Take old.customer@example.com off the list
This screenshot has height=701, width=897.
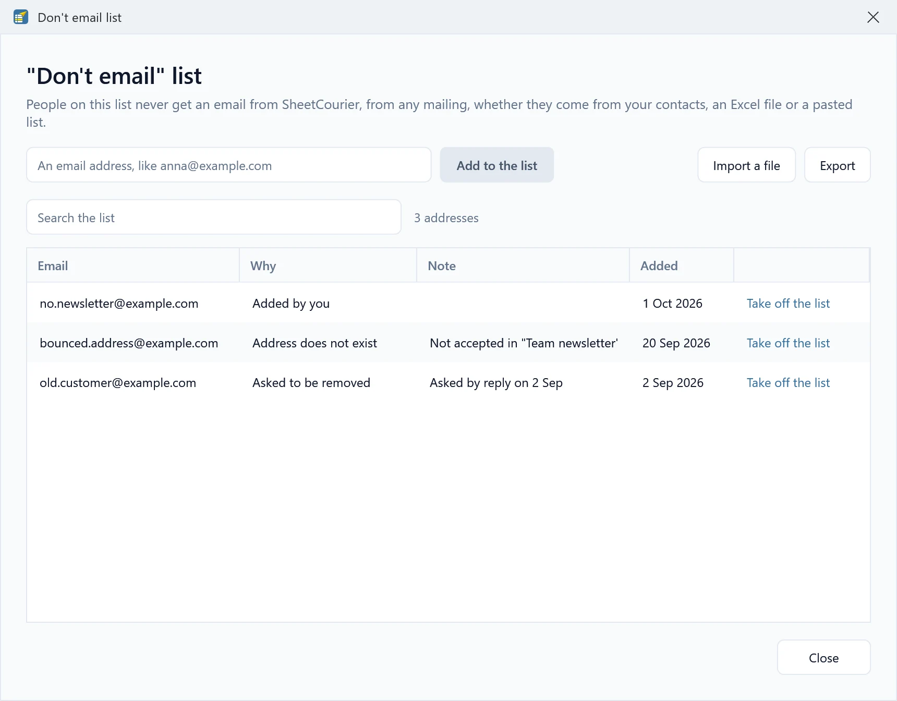tap(788, 382)
